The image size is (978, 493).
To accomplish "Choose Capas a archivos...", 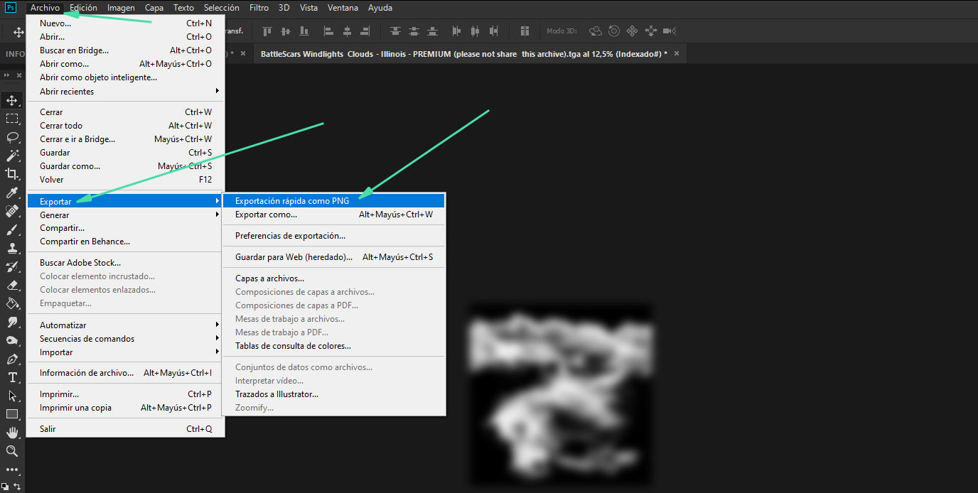I will (334, 278).
